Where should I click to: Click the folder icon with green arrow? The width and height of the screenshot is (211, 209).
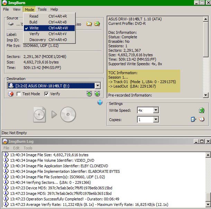click(97, 24)
